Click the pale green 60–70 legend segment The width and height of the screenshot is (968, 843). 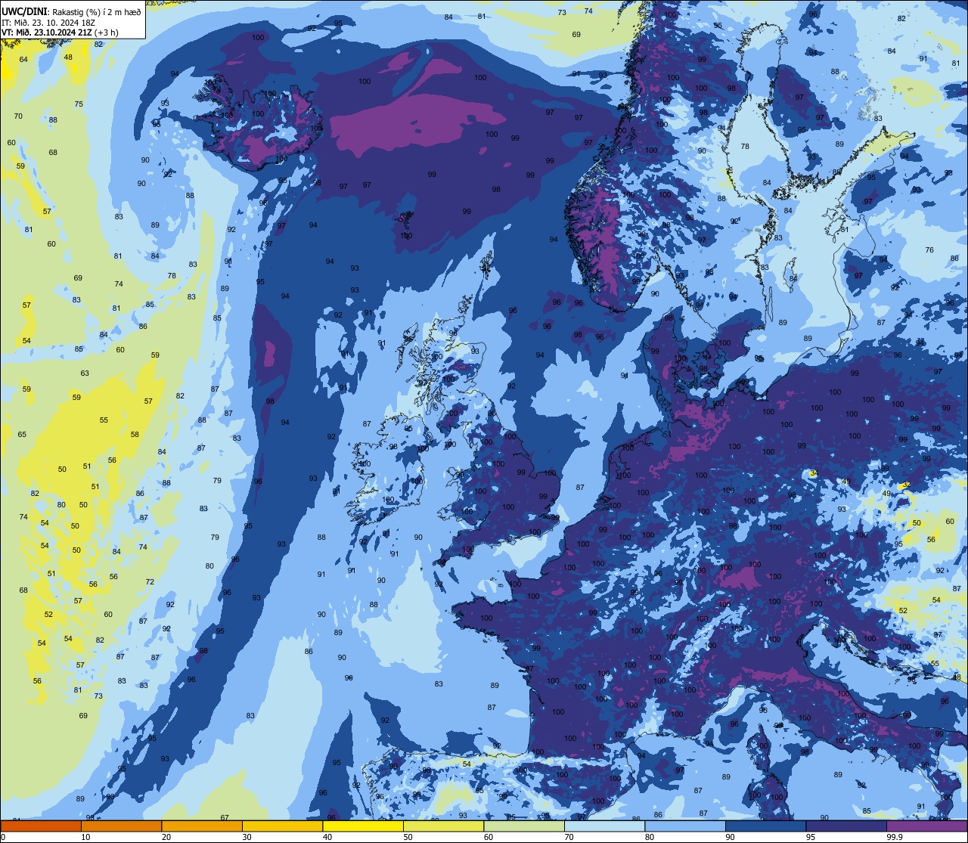click(524, 826)
